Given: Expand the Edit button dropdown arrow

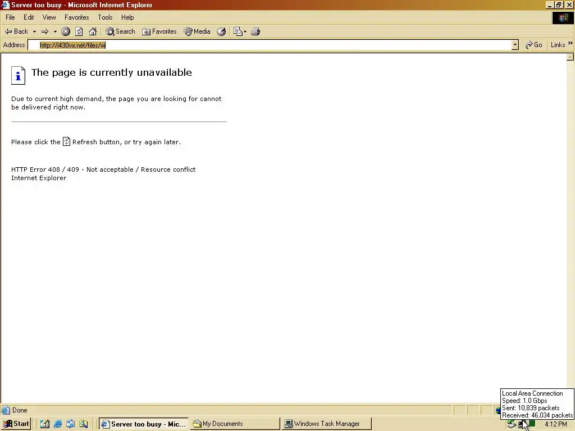Looking at the screenshot, I should click(245, 31).
